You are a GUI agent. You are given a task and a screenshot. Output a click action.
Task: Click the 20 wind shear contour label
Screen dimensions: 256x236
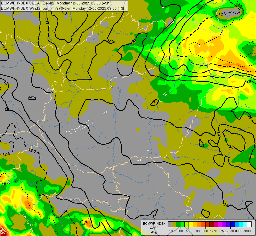coord(249,81)
